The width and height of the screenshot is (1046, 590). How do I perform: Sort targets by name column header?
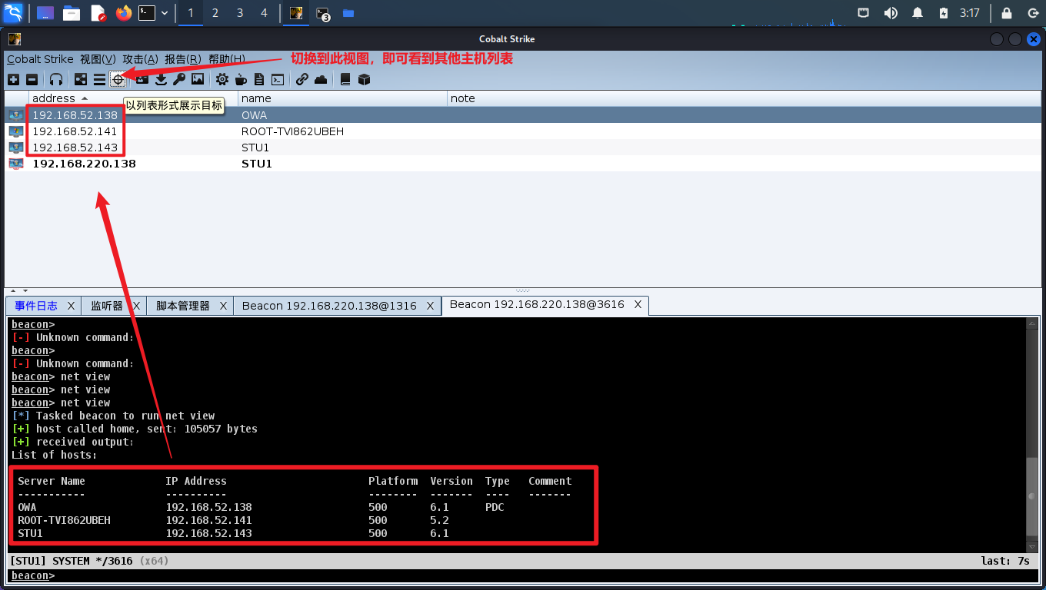[343, 98]
